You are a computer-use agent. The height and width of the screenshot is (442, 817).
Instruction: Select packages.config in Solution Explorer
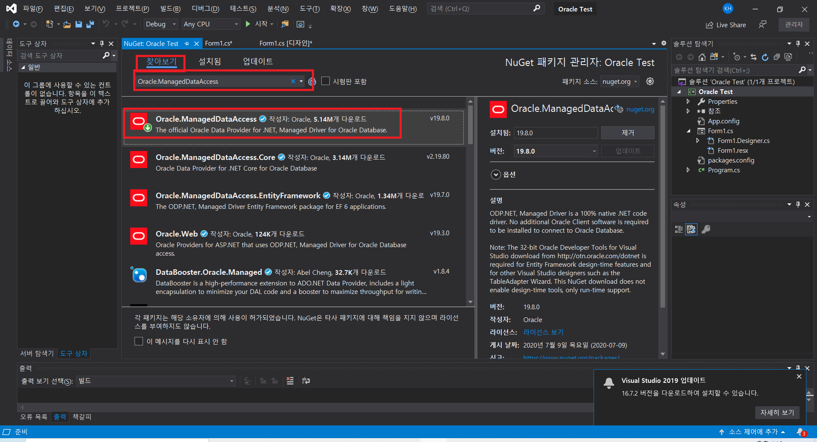pyautogui.click(x=731, y=160)
